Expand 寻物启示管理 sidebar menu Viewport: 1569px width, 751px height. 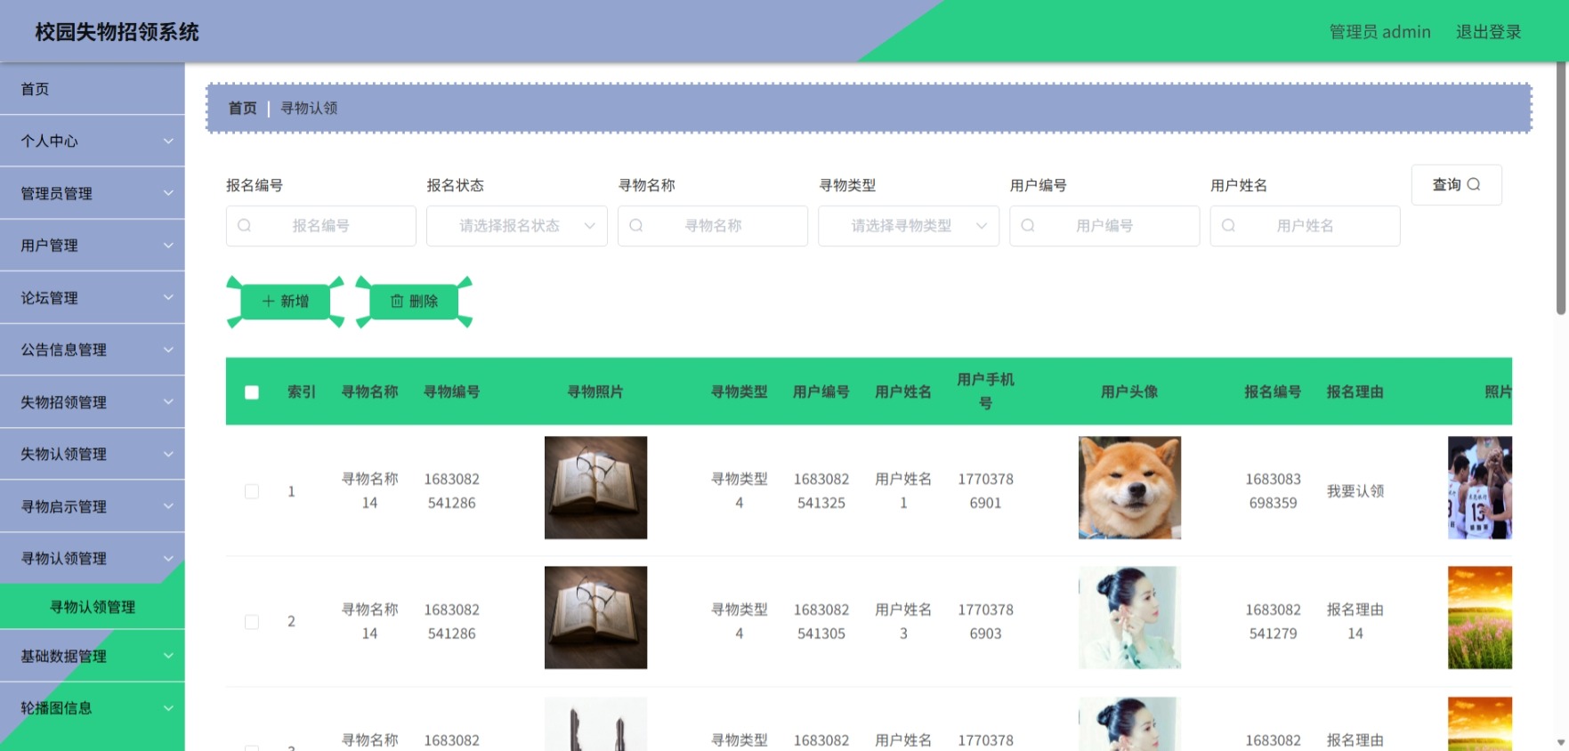tap(93, 506)
